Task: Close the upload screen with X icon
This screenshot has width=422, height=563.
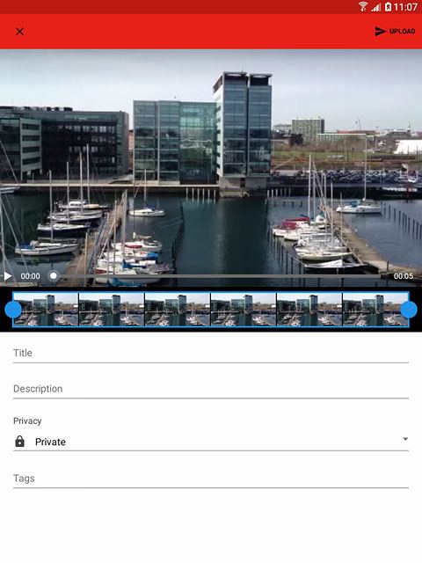Action: (19, 32)
